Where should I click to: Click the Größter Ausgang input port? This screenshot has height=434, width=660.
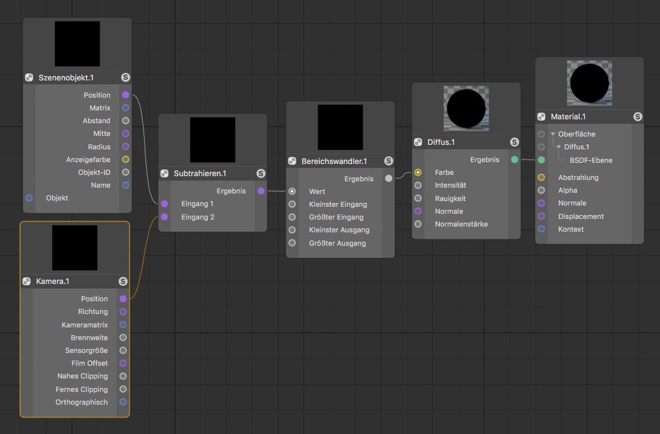[x=292, y=243]
